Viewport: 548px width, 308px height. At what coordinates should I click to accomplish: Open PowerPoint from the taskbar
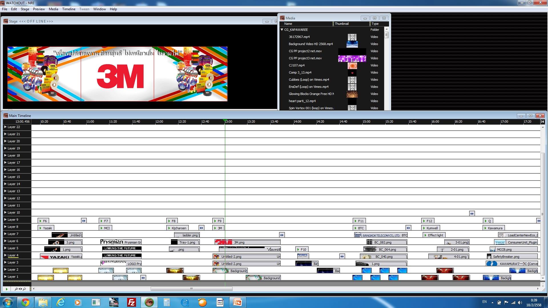(237, 302)
